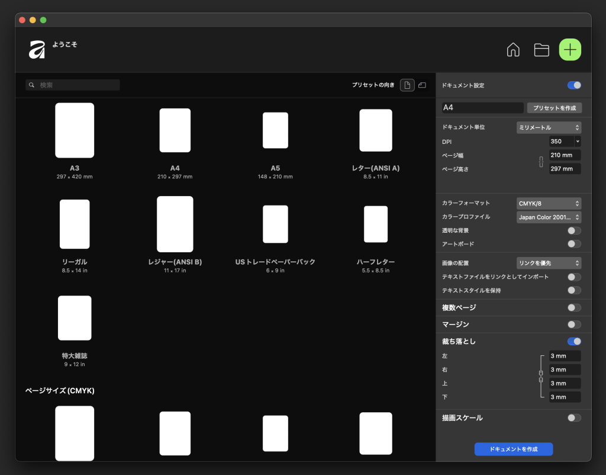
Task: Open the カラープロファイル dropdown
Action: pyautogui.click(x=549, y=217)
